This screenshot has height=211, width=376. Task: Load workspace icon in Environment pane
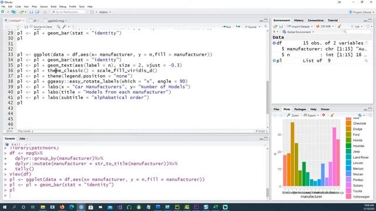click(x=276, y=26)
